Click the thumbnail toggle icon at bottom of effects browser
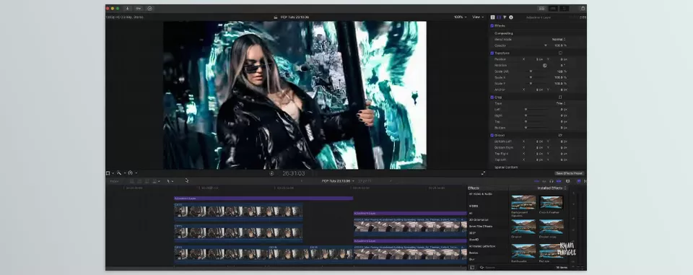Image resolution: width=693 pixels, height=275 pixels. click(472, 268)
